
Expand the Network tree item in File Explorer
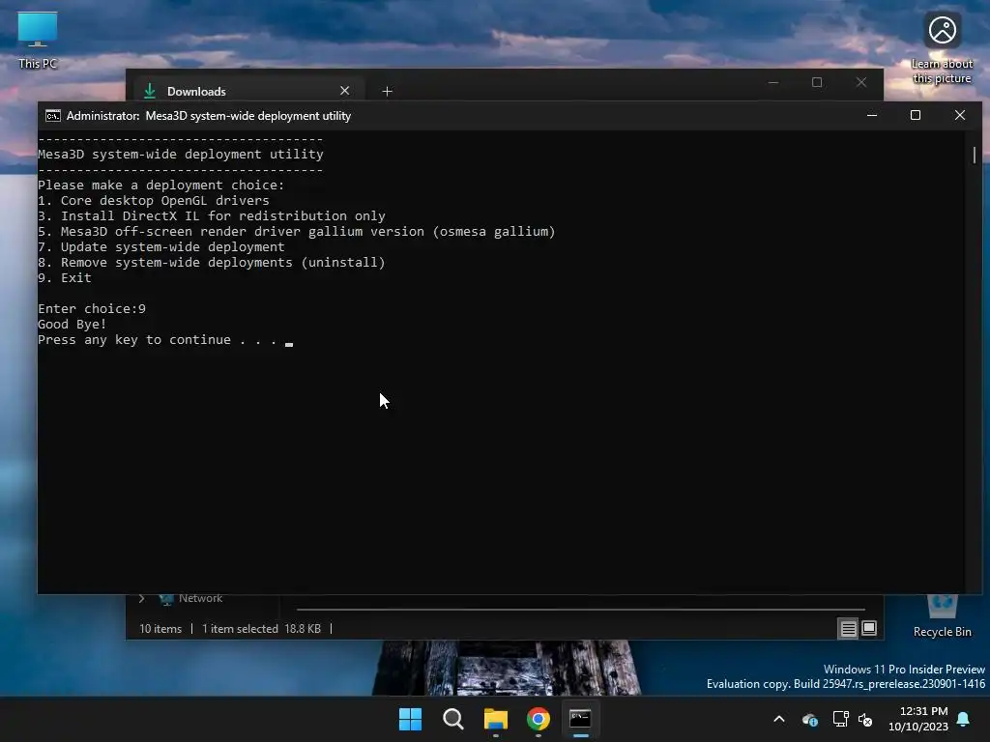coord(142,598)
